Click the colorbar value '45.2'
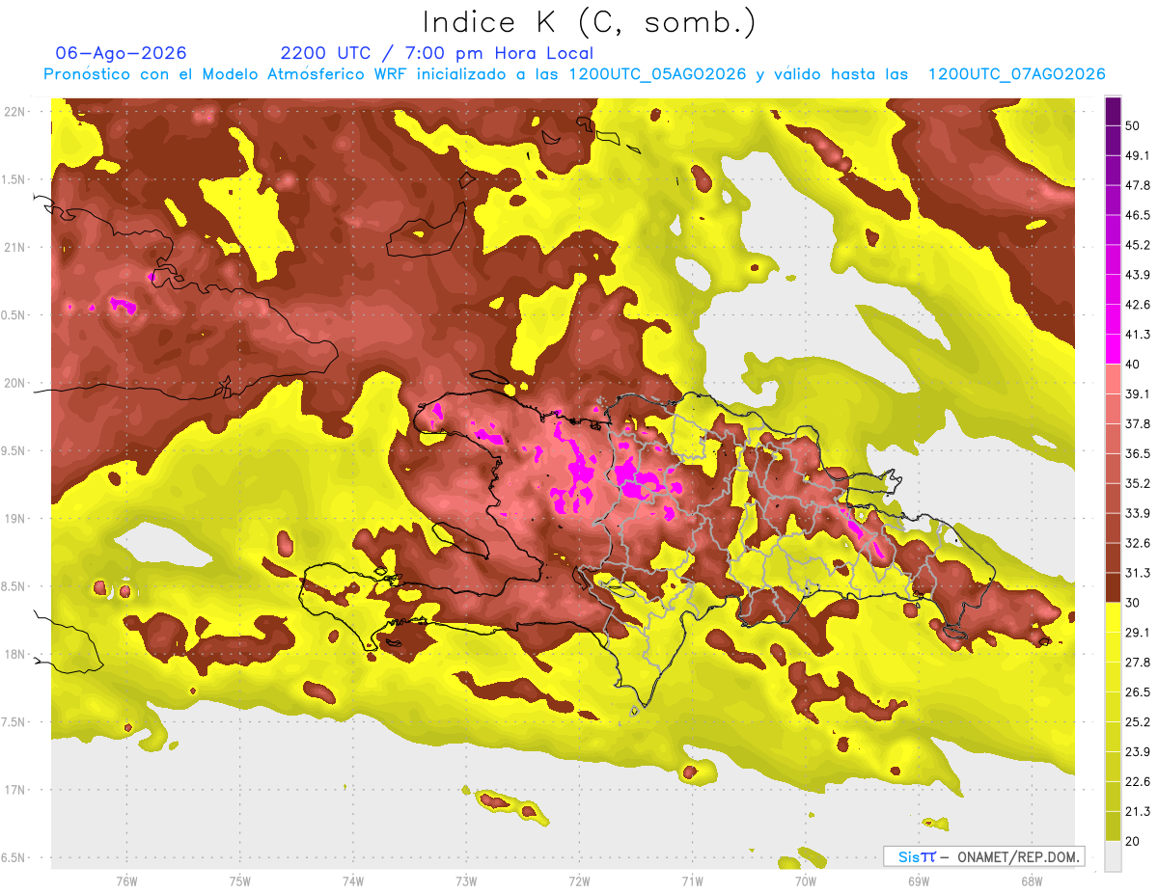 pos(1138,246)
